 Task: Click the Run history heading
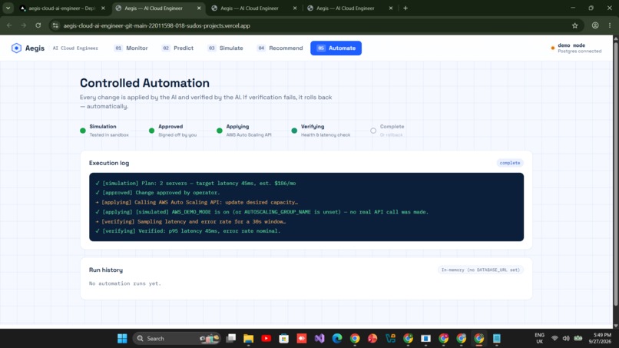[x=106, y=270]
